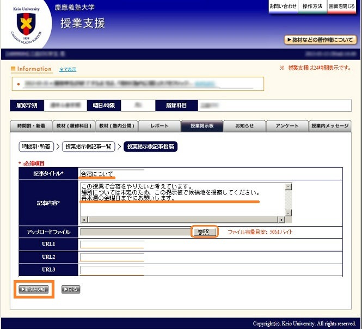Open the 教材などの著作権について notice
This screenshot has height=329, width=362.
pyautogui.click(x=320, y=40)
